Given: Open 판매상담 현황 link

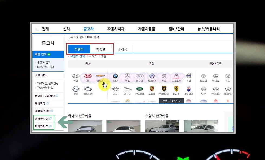Looking at the screenshot, I should (x=45, y=88).
